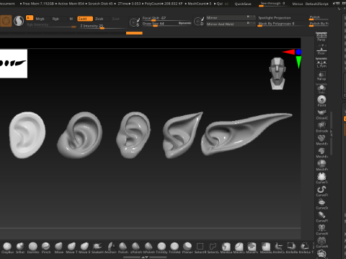Select the Anchor brush
This screenshot has height=259, width=346.
[110, 247]
